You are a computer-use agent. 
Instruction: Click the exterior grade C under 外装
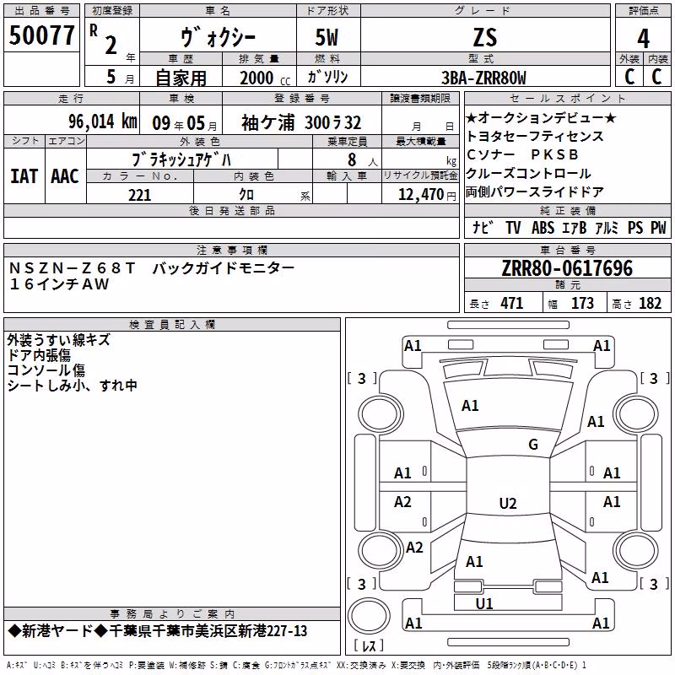[x=629, y=77]
